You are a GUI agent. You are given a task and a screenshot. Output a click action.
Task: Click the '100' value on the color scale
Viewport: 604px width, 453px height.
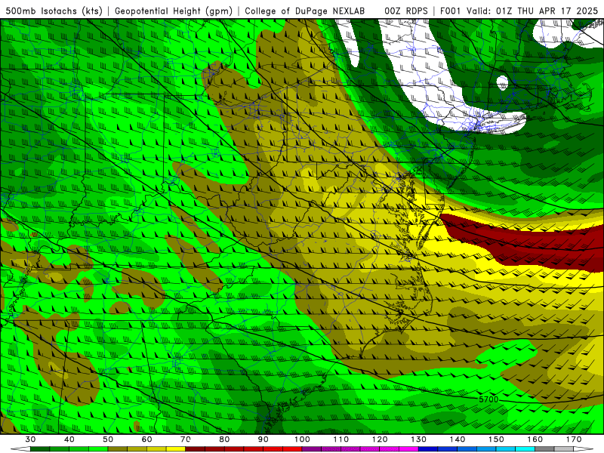tap(303, 439)
